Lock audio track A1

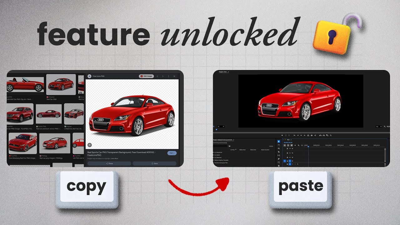coord(287,164)
